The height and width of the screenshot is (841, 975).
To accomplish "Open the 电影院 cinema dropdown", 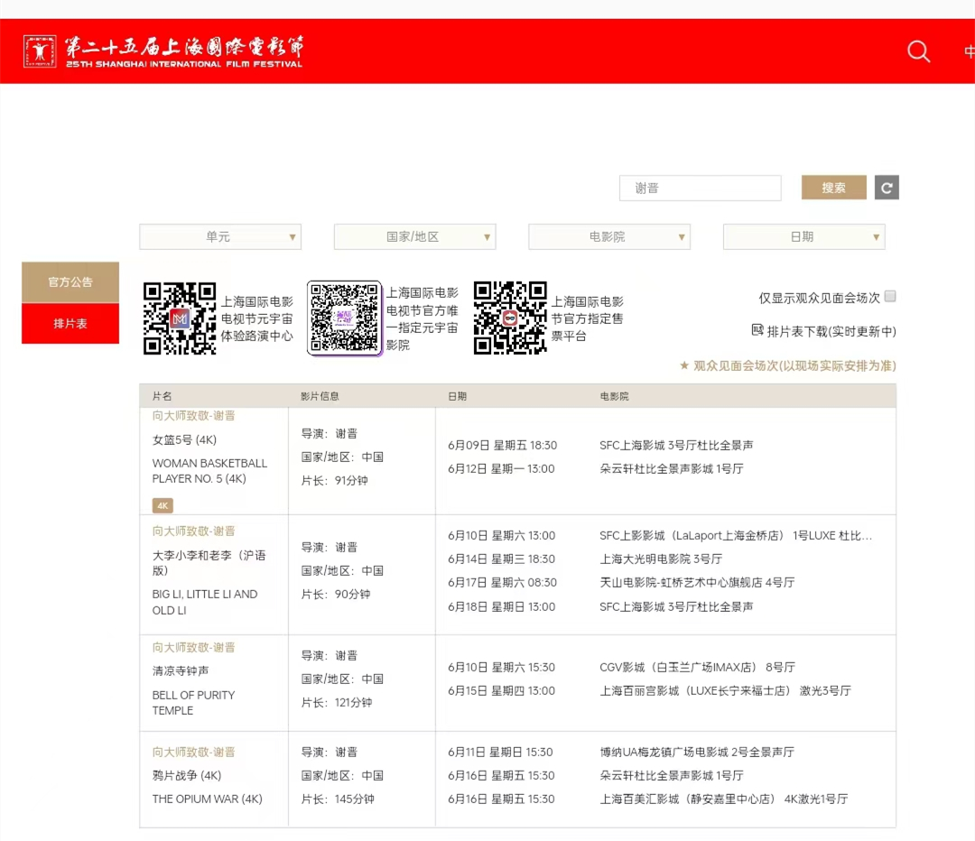I will click(x=609, y=236).
